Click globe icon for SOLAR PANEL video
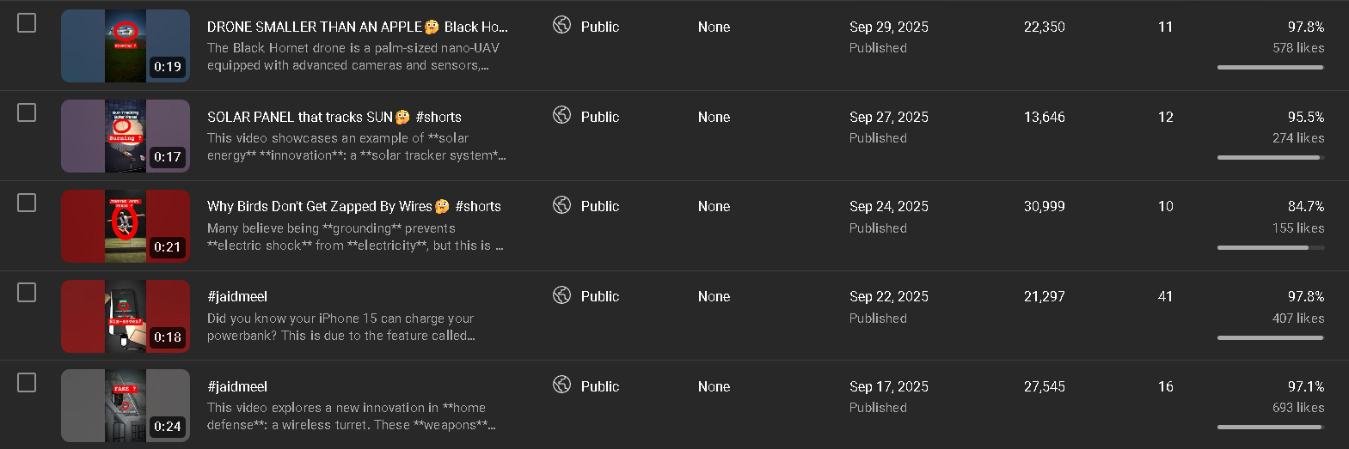 [x=561, y=115]
